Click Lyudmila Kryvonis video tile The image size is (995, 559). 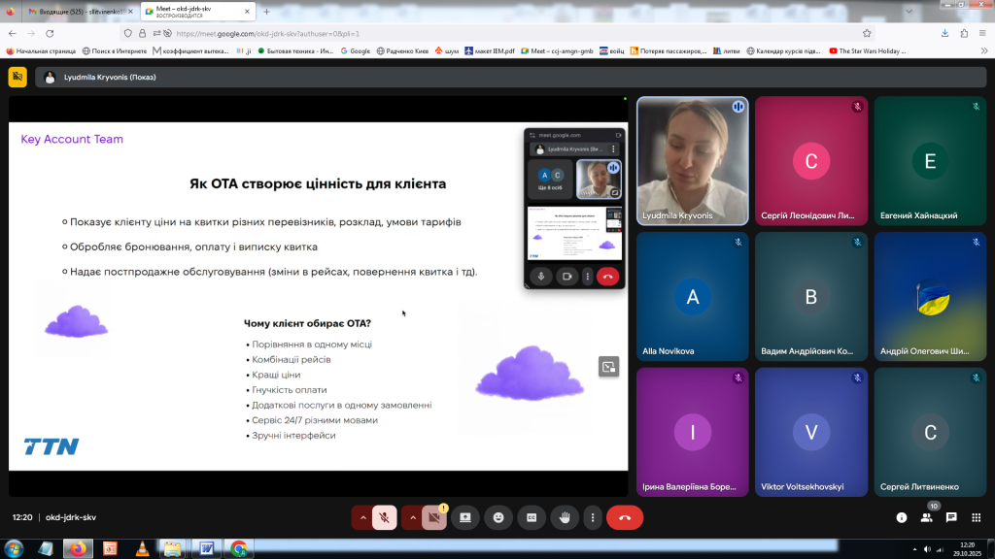tap(692, 160)
